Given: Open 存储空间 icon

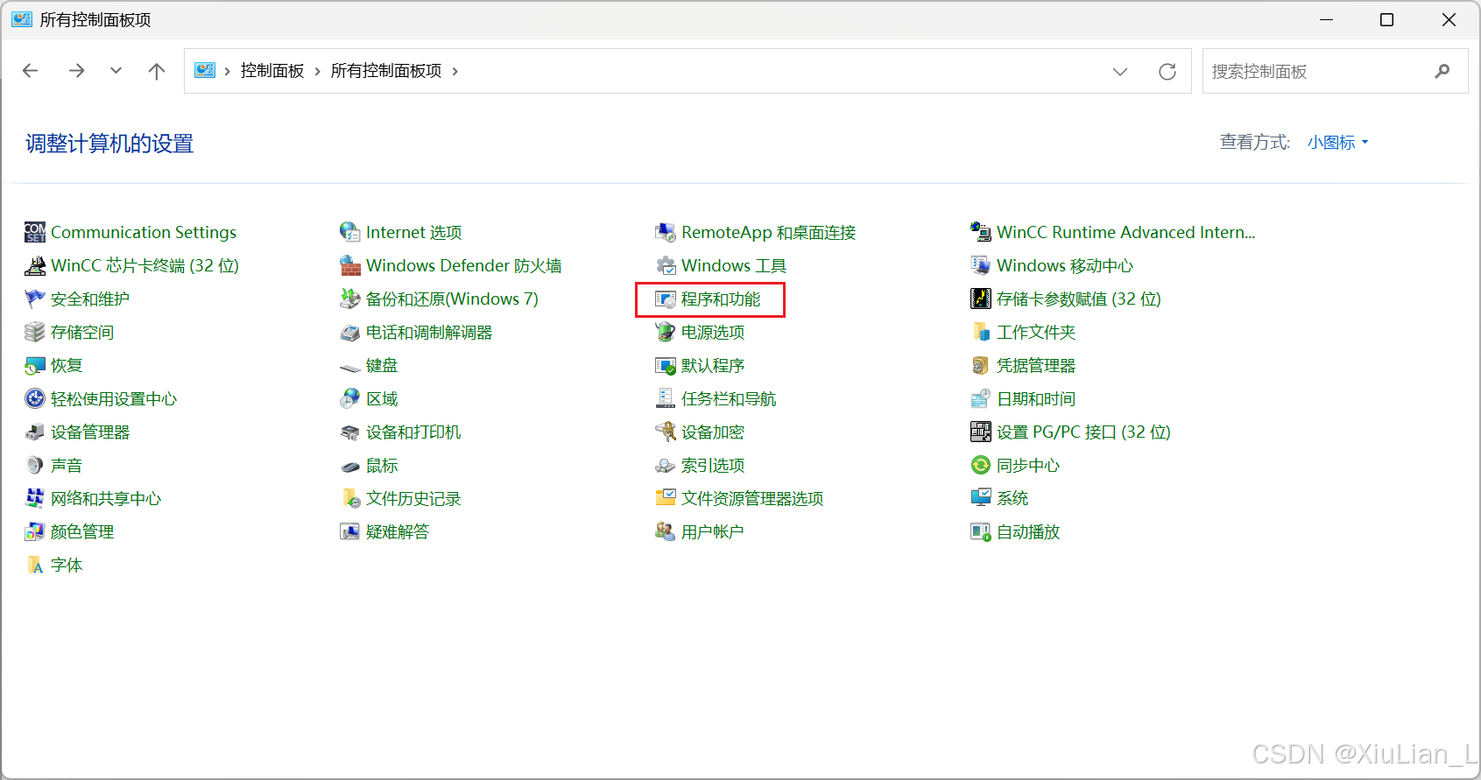Looking at the screenshot, I should (x=35, y=332).
